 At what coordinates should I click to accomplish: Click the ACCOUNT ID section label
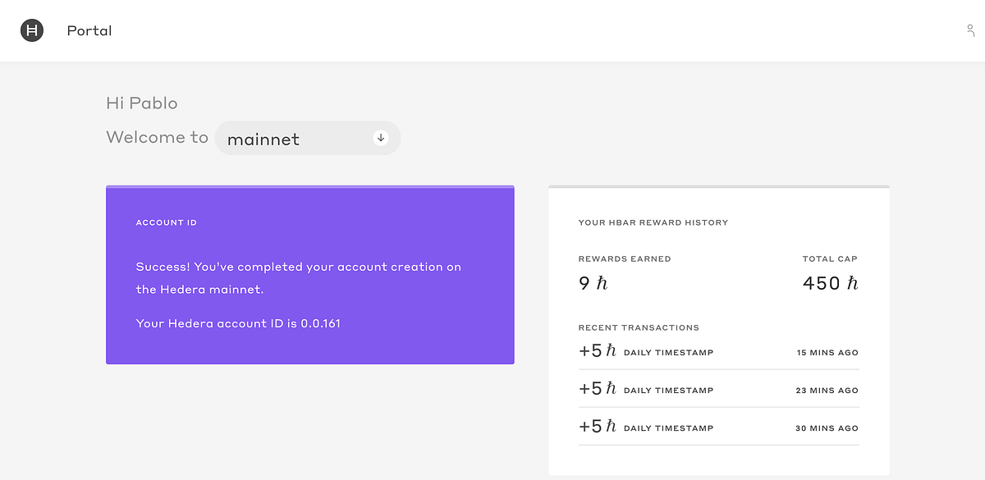(x=167, y=222)
